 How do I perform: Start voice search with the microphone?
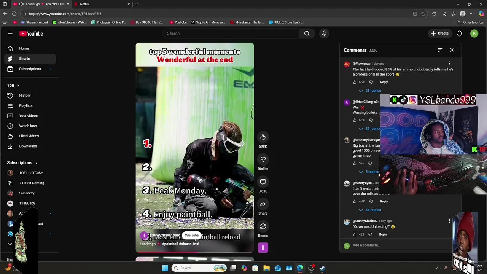pos(324,33)
